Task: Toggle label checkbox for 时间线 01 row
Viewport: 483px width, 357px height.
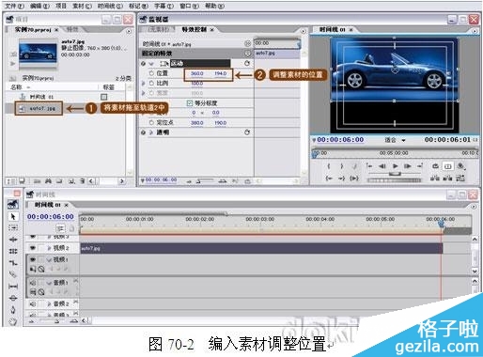Action: 104,97
